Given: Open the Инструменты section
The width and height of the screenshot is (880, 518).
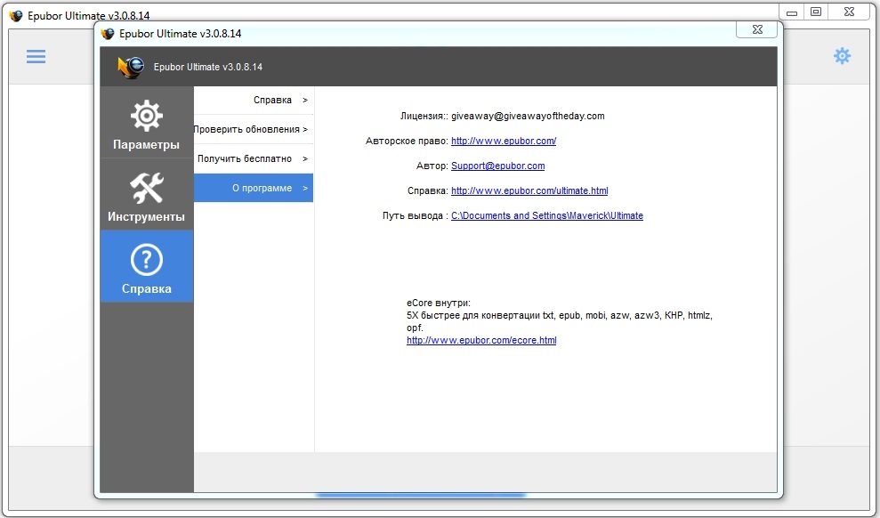Looking at the screenshot, I should point(147,194).
